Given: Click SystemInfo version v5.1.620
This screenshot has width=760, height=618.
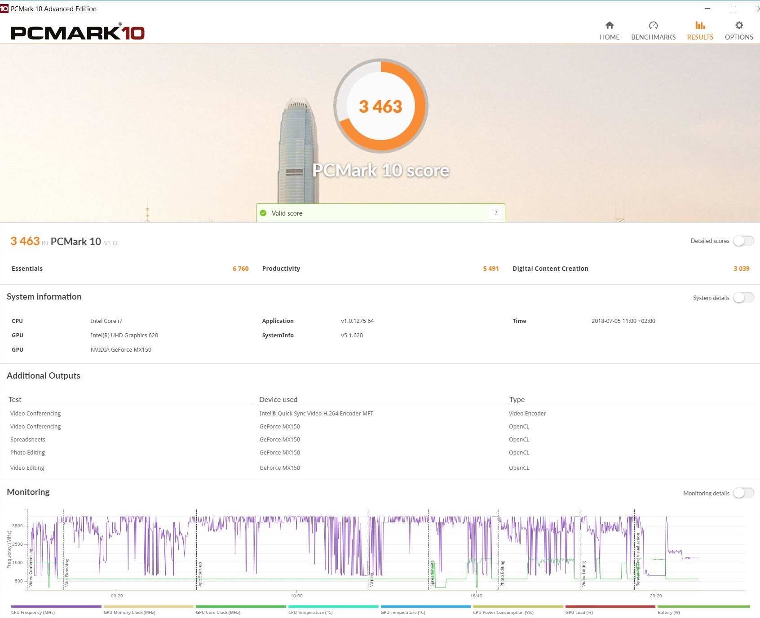Looking at the screenshot, I should pos(352,335).
